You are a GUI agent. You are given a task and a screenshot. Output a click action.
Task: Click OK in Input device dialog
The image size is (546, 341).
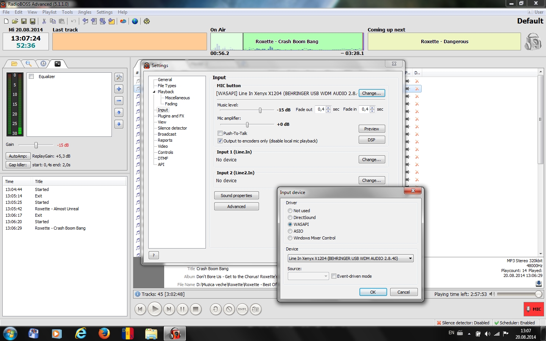(373, 292)
